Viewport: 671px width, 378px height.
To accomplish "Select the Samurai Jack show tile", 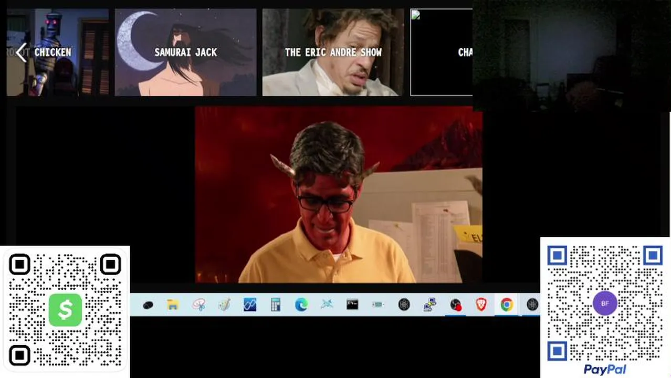I will click(x=186, y=52).
